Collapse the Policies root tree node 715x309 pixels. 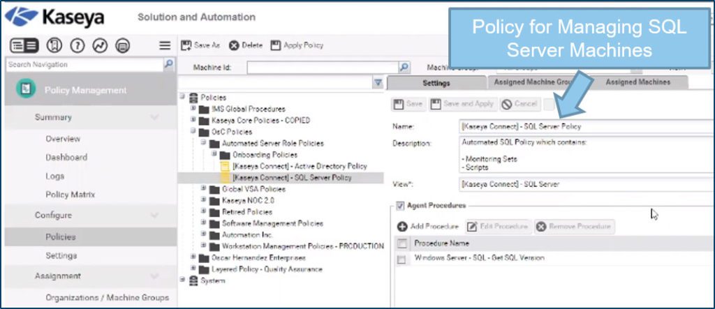pos(182,97)
